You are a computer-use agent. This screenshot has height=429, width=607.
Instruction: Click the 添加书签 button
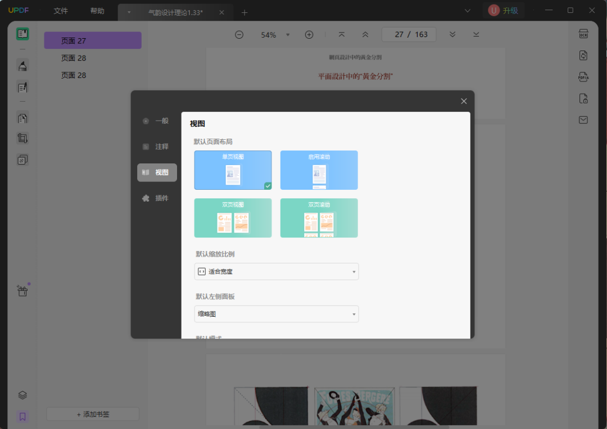(x=93, y=414)
